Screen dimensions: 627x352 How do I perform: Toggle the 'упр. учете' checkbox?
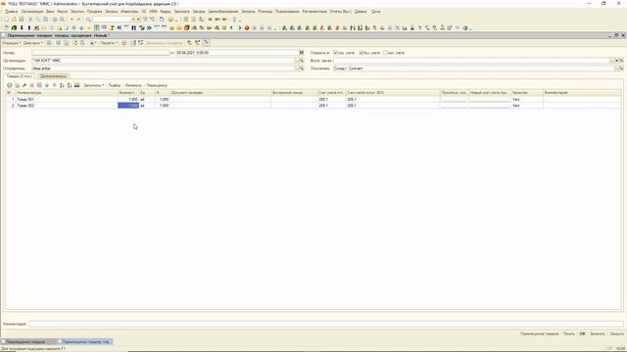335,53
